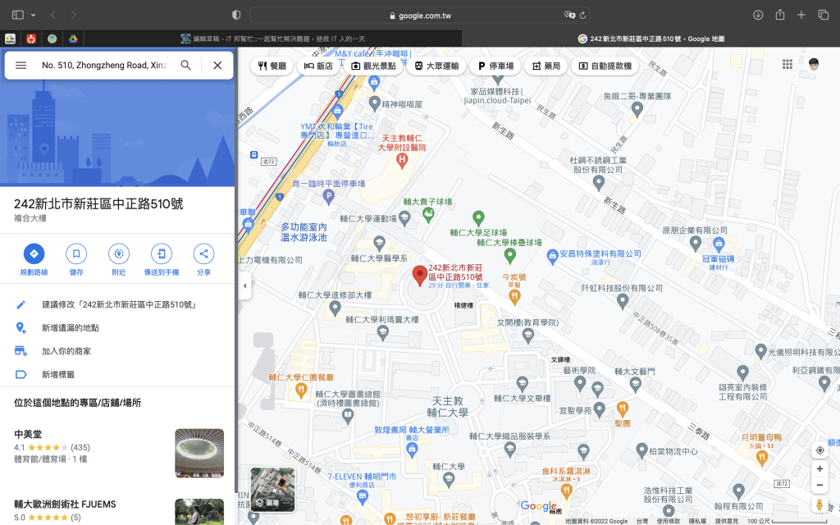Screen dimensions: 840x525
Task: Click the 7-ELEVEN 輔明門市 marker
Action: coord(363,495)
